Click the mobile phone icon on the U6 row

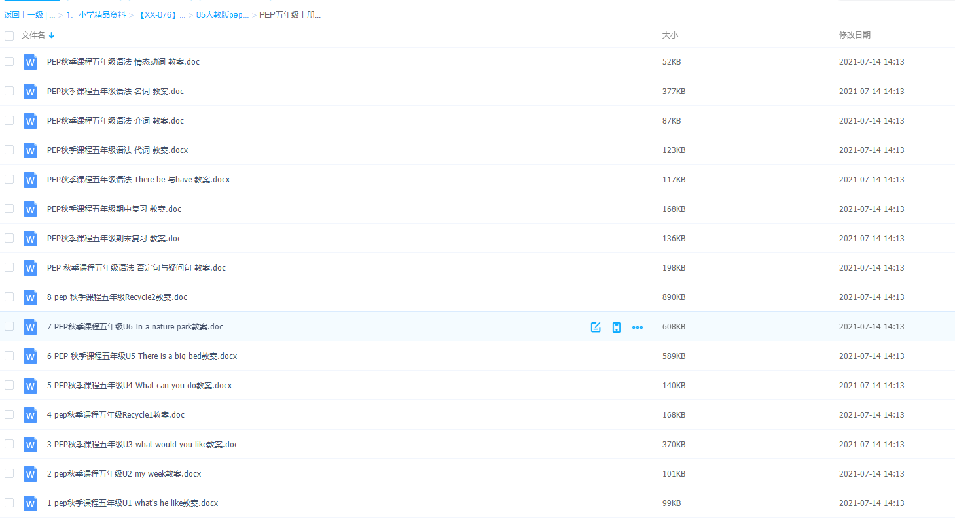point(617,327)
